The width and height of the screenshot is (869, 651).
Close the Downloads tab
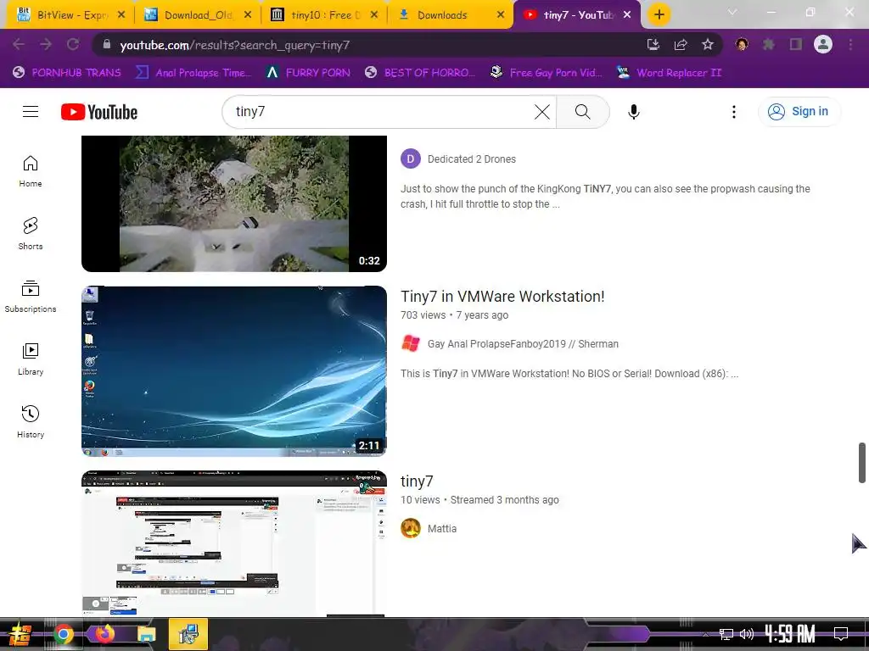[x=501, y=15]
